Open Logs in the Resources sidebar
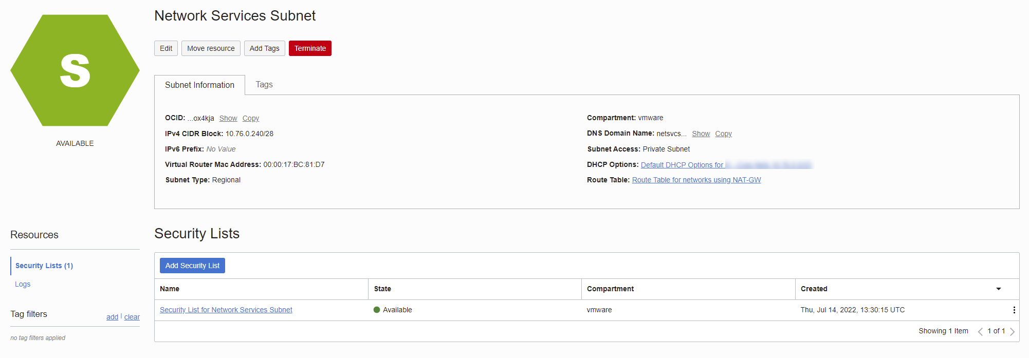The width and height of the screenshot is (1029, 358). pyautogui.click(x=23, y=284)
